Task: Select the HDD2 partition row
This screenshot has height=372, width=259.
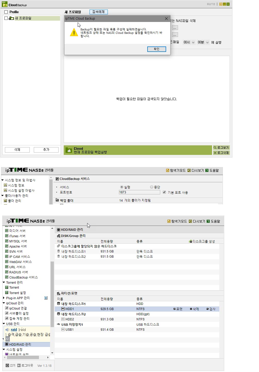Action: (137, 319)
